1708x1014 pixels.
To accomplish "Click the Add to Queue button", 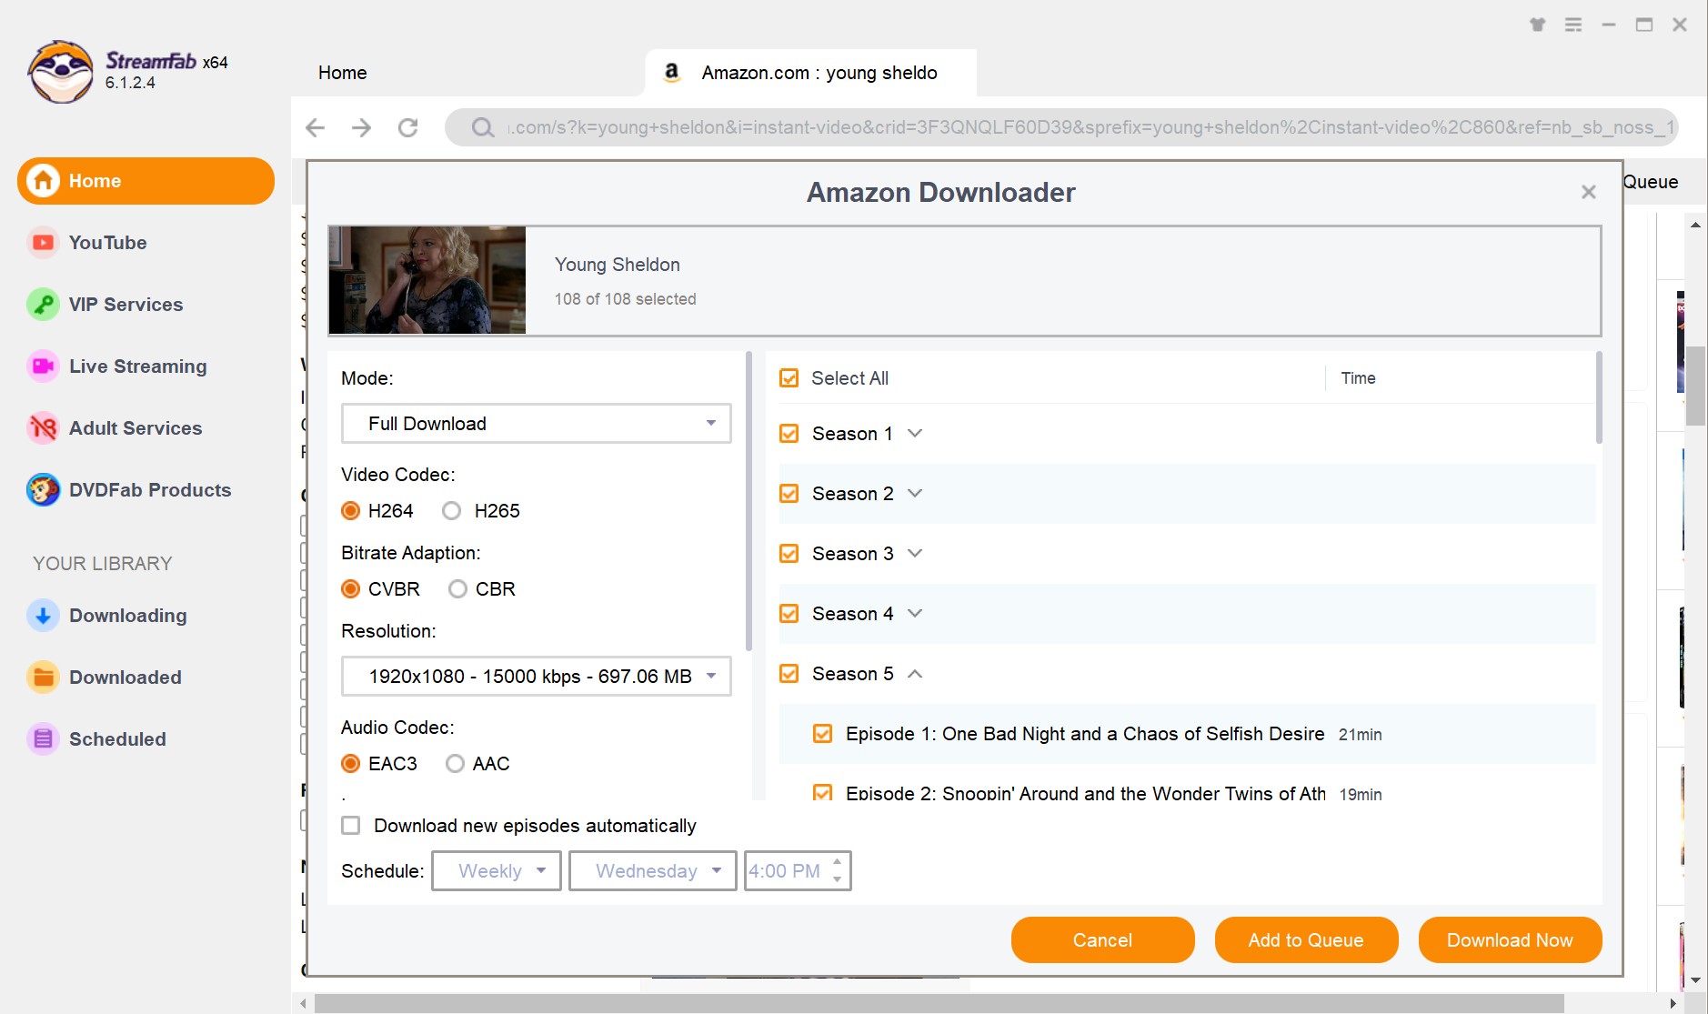I will [x=1307, y=940].
